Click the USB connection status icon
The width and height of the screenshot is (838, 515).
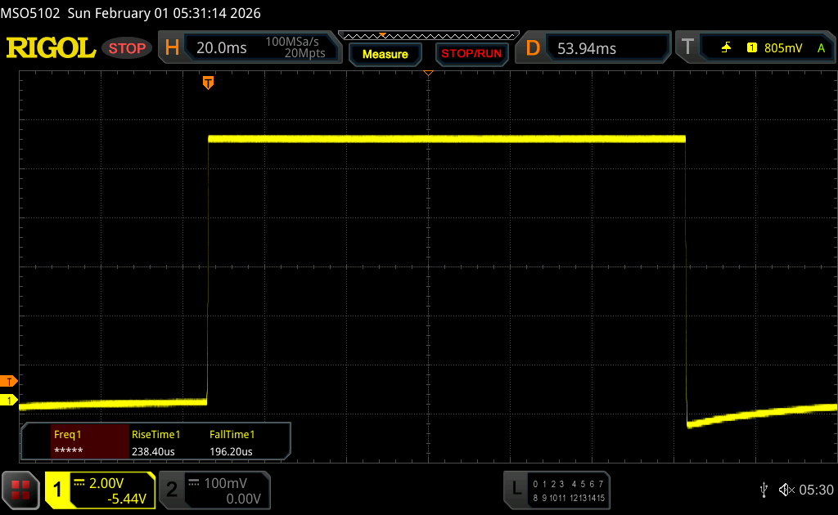pyautogui.click(x=764, y=489)
